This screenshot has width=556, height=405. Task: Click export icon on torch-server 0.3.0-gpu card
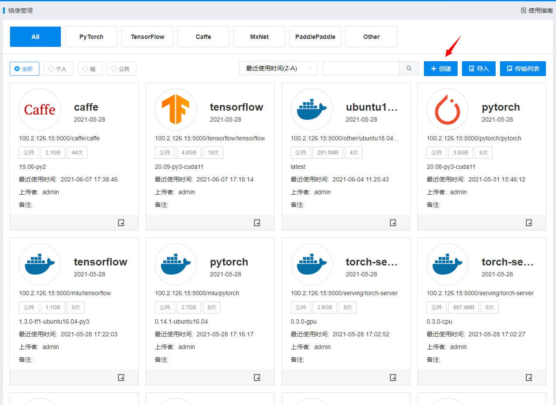pos(393,377)
